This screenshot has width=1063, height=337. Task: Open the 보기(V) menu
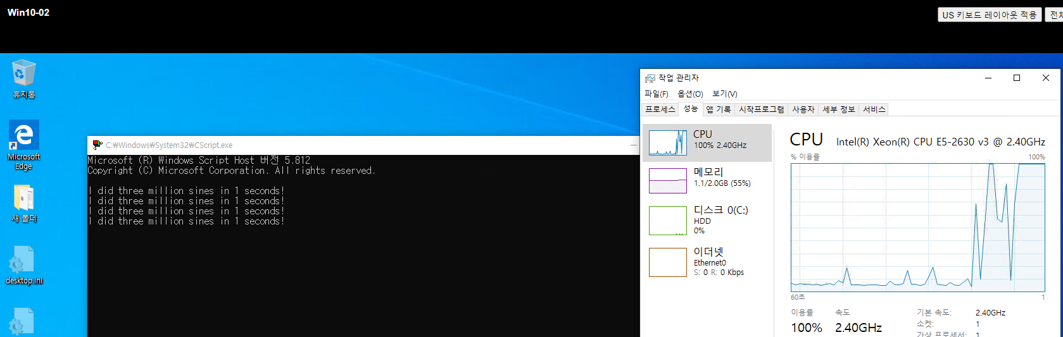point(725,94)
